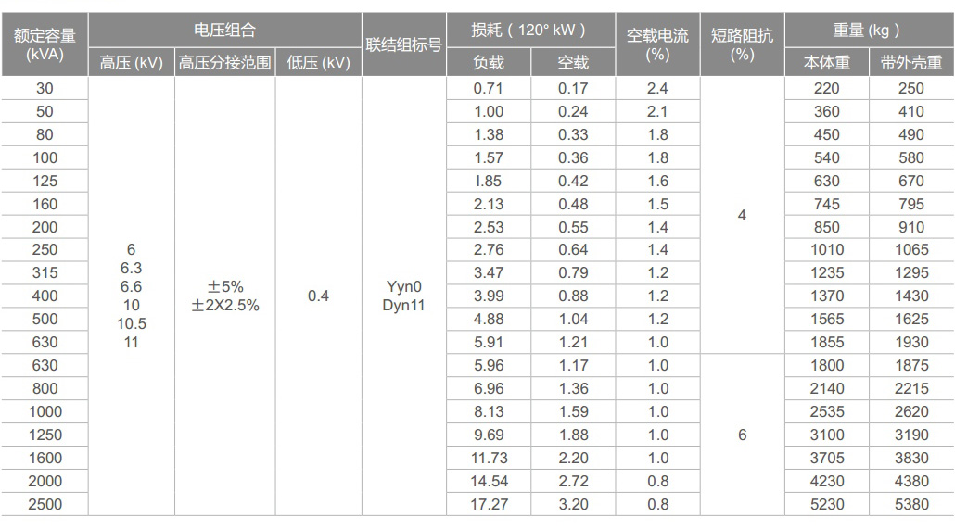955x529 pixels.
Task: Click the 低压 (kV) column header
Action: click(318, 63)
